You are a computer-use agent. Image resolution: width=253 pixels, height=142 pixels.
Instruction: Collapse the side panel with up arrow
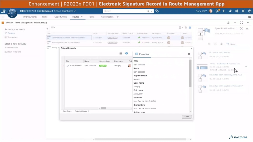[247, 28]
